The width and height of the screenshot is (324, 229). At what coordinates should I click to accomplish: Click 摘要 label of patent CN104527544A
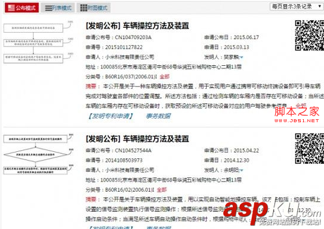point(91,199)
